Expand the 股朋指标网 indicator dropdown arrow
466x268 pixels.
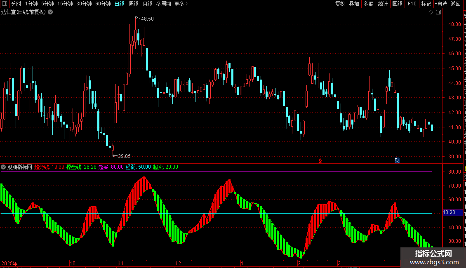tap(3, 167)
